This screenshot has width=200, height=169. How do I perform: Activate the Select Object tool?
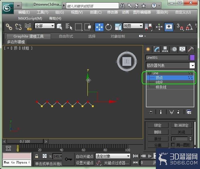[x=59, y=27]
